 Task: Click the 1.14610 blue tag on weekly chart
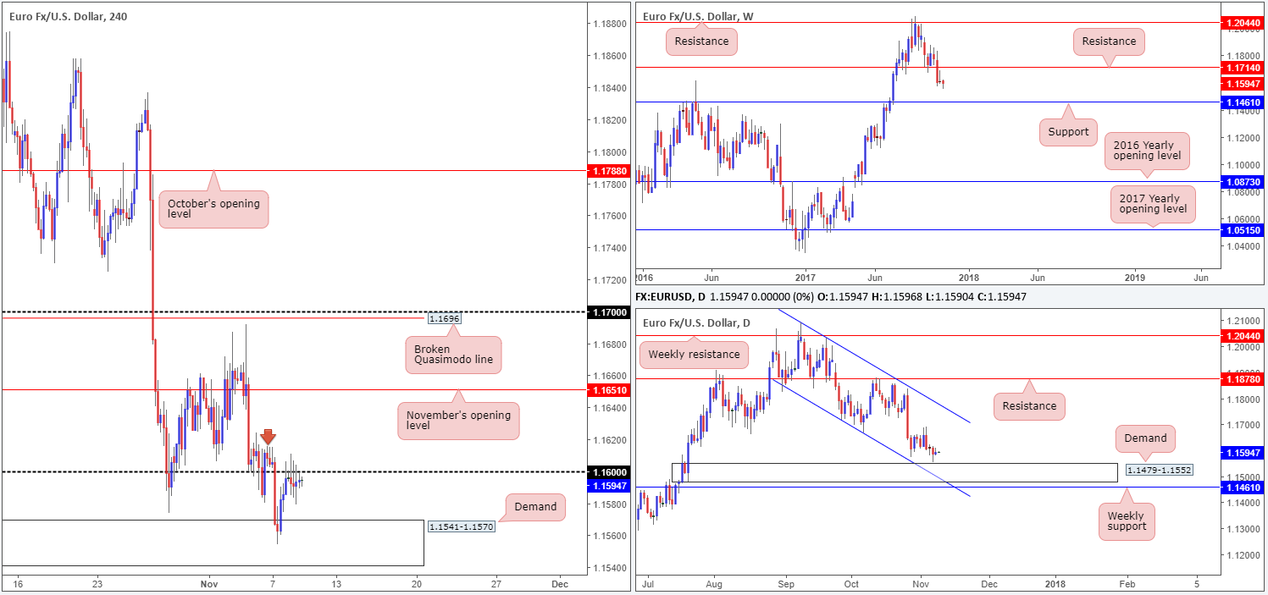[1241, 102]
